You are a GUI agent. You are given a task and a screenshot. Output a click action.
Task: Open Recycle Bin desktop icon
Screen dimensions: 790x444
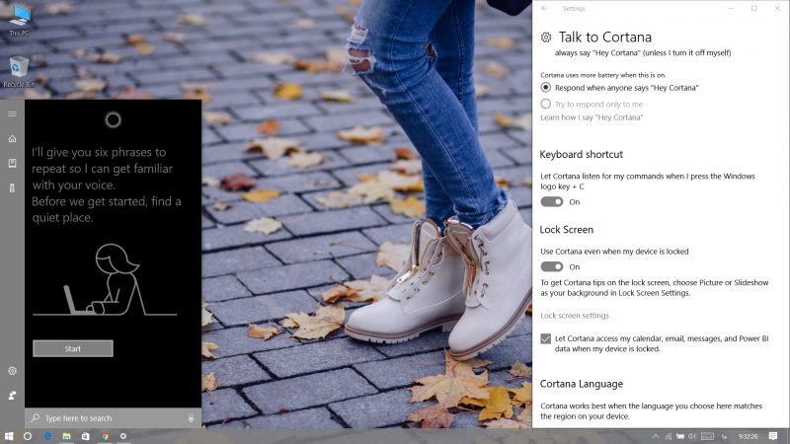coord(19,72)
